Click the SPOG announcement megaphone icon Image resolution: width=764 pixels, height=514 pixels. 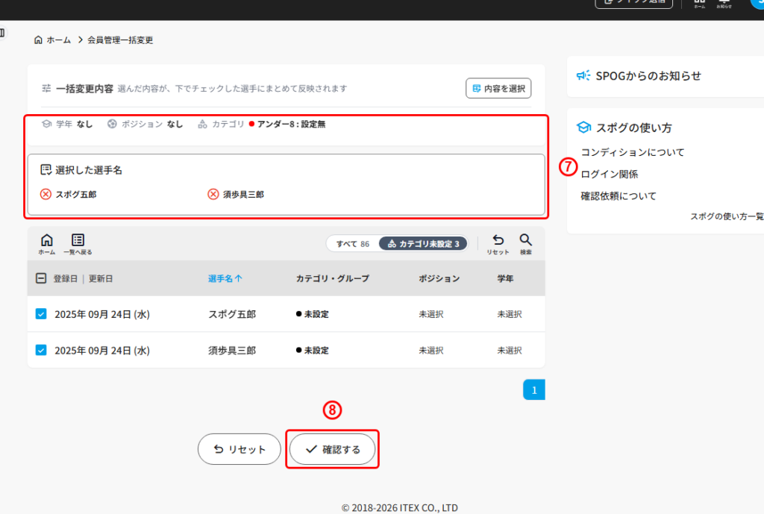click(583, 75)
